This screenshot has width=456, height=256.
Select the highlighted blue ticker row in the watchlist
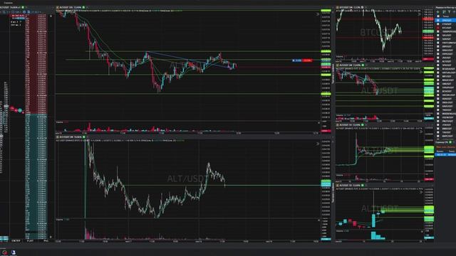pos(445,21)
